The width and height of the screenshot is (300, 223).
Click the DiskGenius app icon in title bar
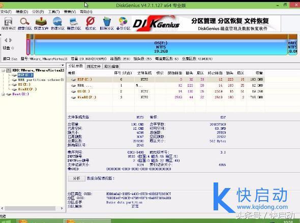(1, 5)
